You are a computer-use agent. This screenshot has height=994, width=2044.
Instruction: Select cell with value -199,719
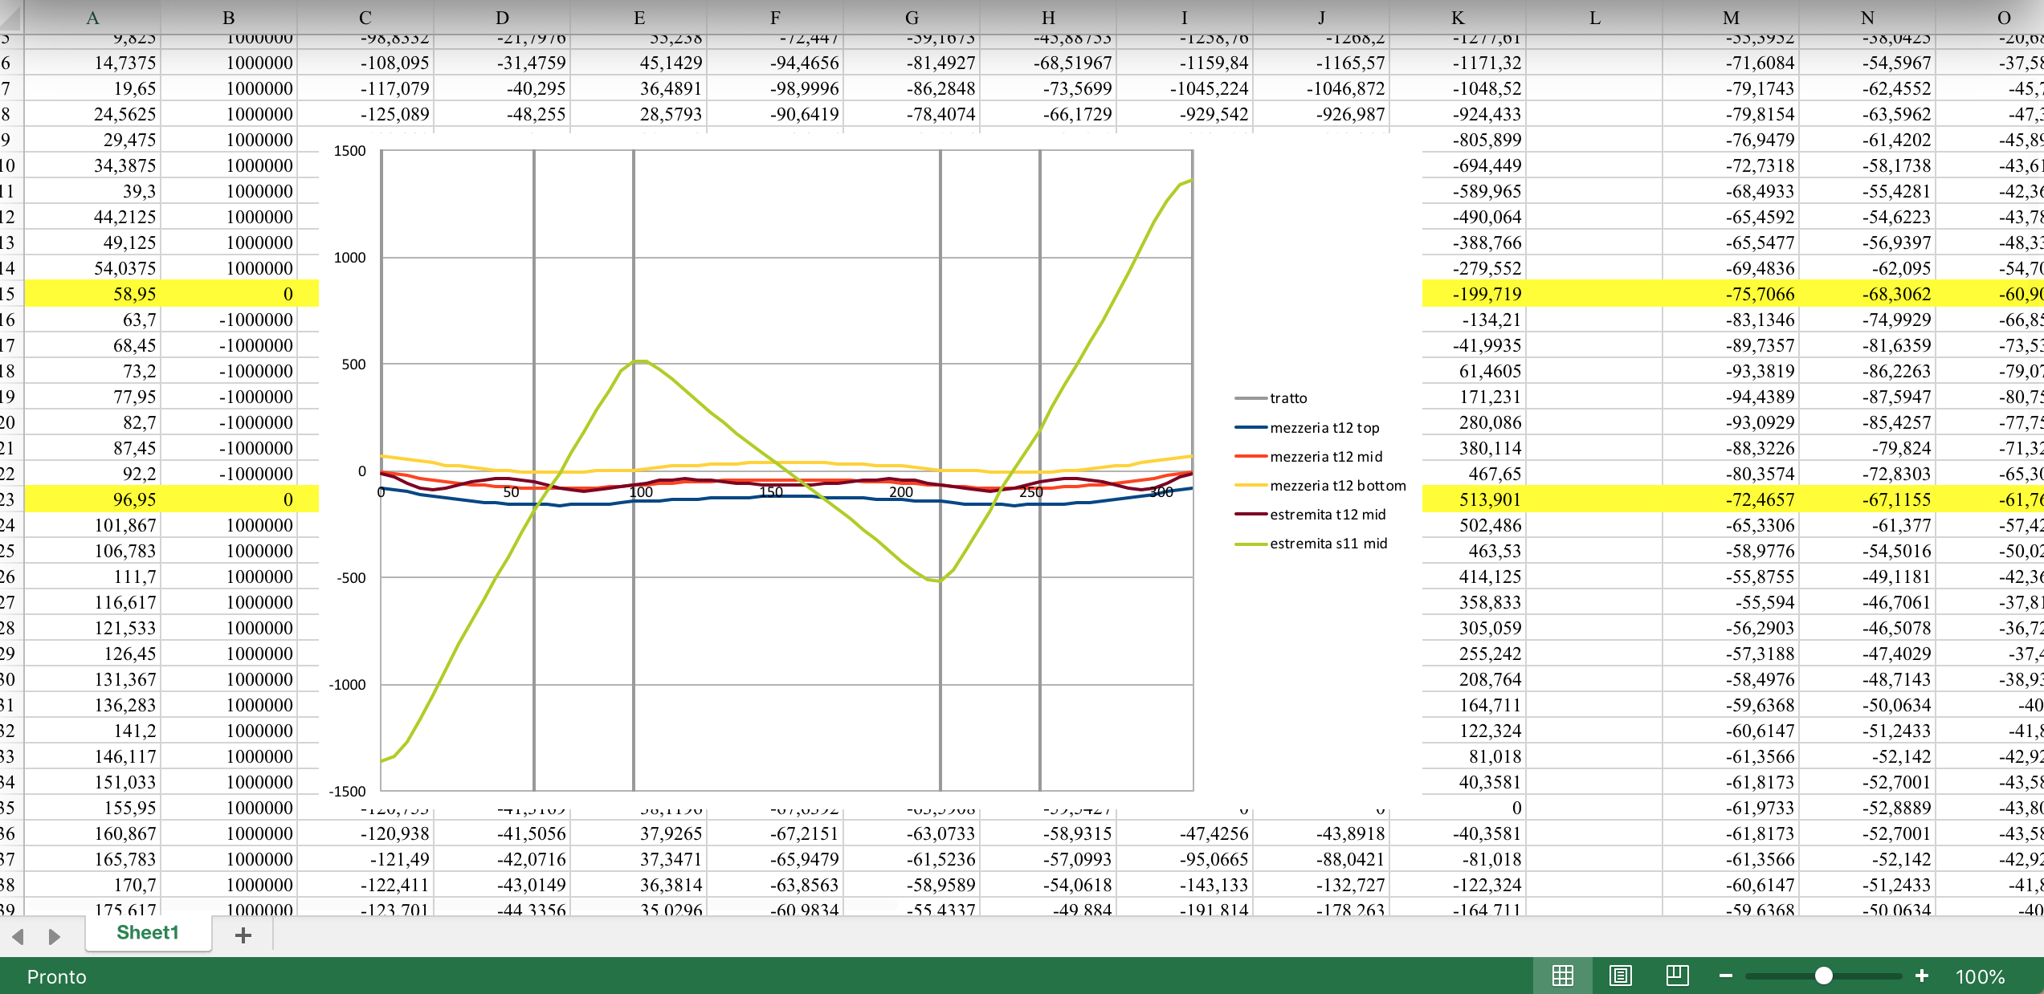click(x=1474, y=293)
